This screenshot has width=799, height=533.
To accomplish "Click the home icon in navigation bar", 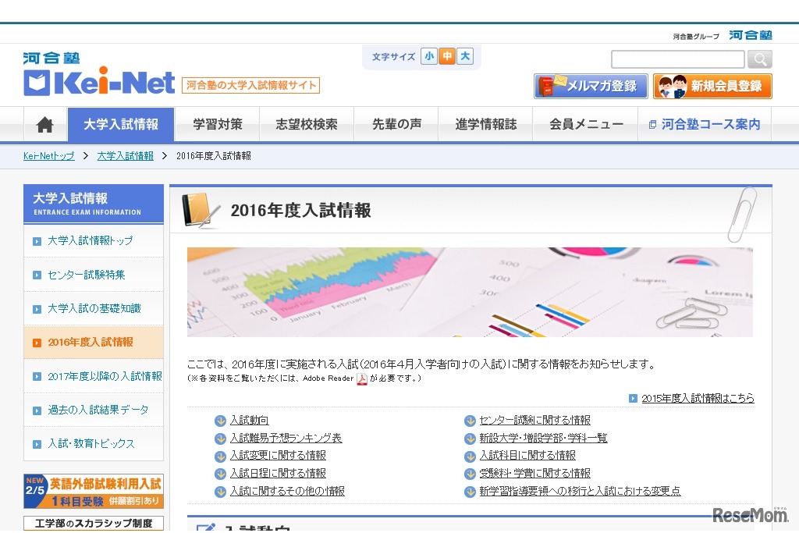I will 44,124.
